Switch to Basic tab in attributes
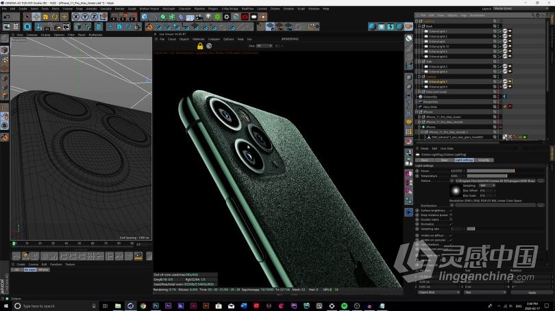 coord(425,160)
